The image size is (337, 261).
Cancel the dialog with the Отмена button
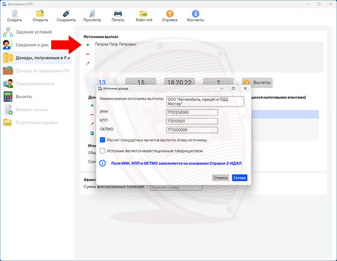point(220,177)
